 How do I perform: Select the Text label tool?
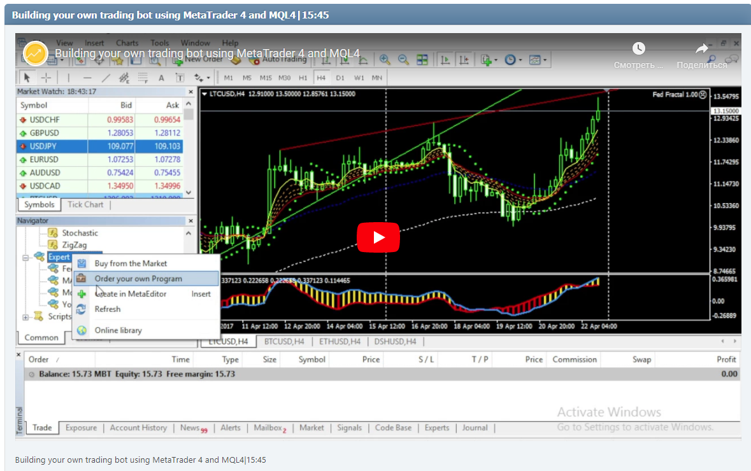tap(180, 77)
